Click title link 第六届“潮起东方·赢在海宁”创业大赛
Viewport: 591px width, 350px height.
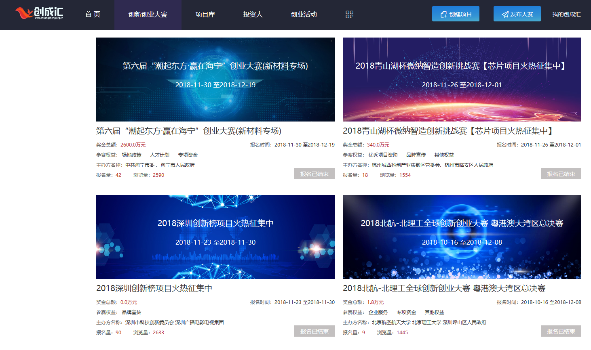click(x=188, y=131)
